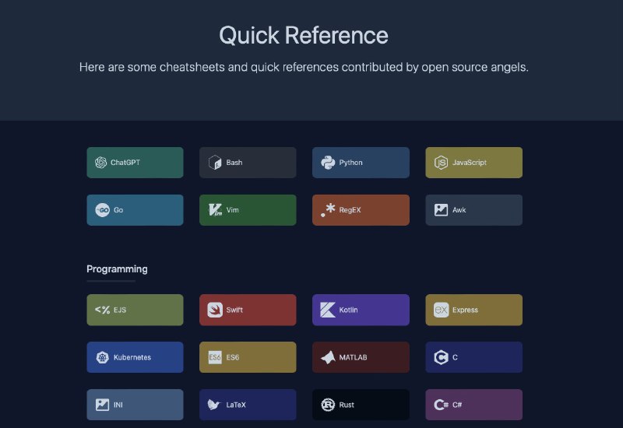Select the C language reference card
The image size is (623, 428).
473,357
